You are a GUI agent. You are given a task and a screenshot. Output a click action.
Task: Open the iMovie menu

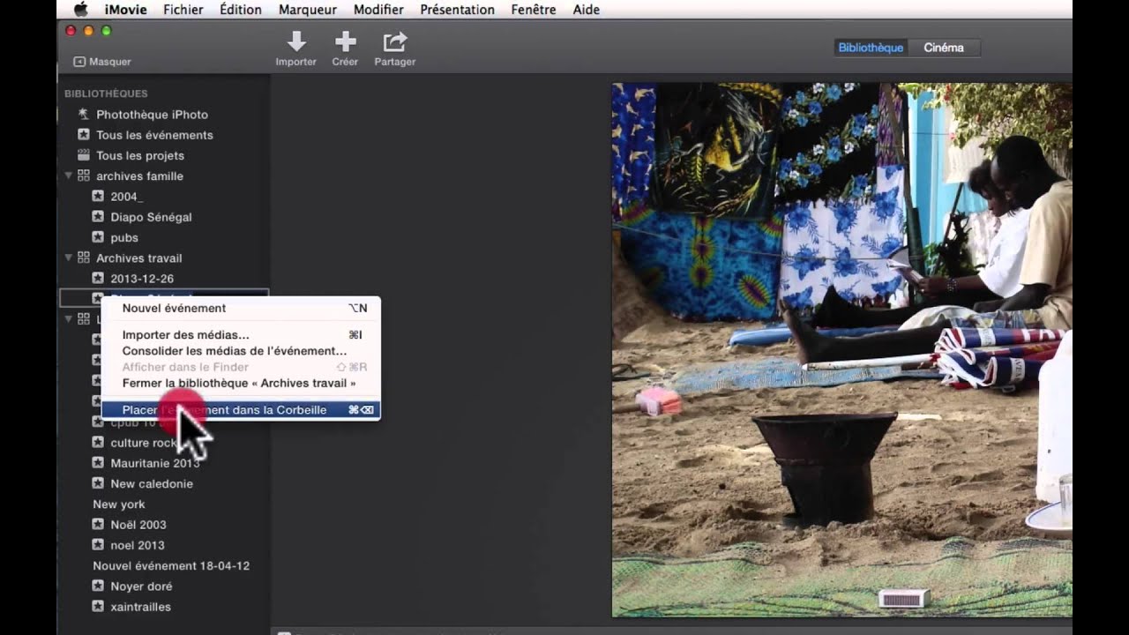tap(125, 10)
